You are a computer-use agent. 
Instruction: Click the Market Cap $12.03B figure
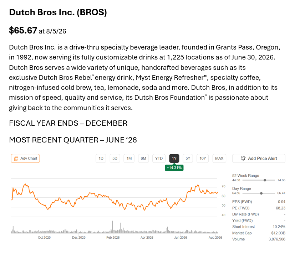point(278,233)
